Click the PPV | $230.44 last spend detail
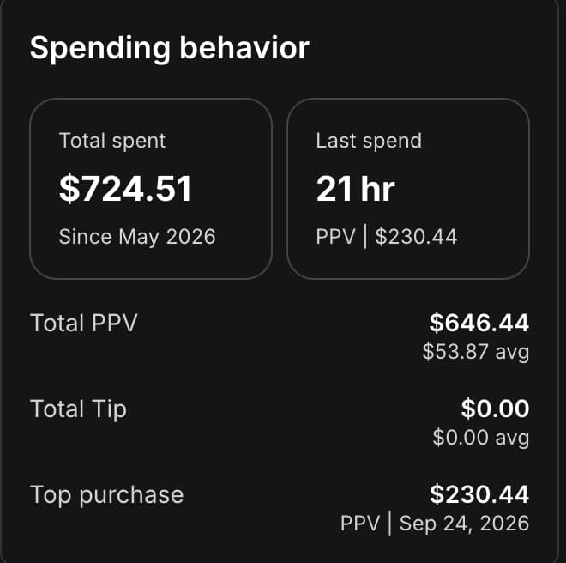Viewport: 566px width, 563px height. pos(387,237)
